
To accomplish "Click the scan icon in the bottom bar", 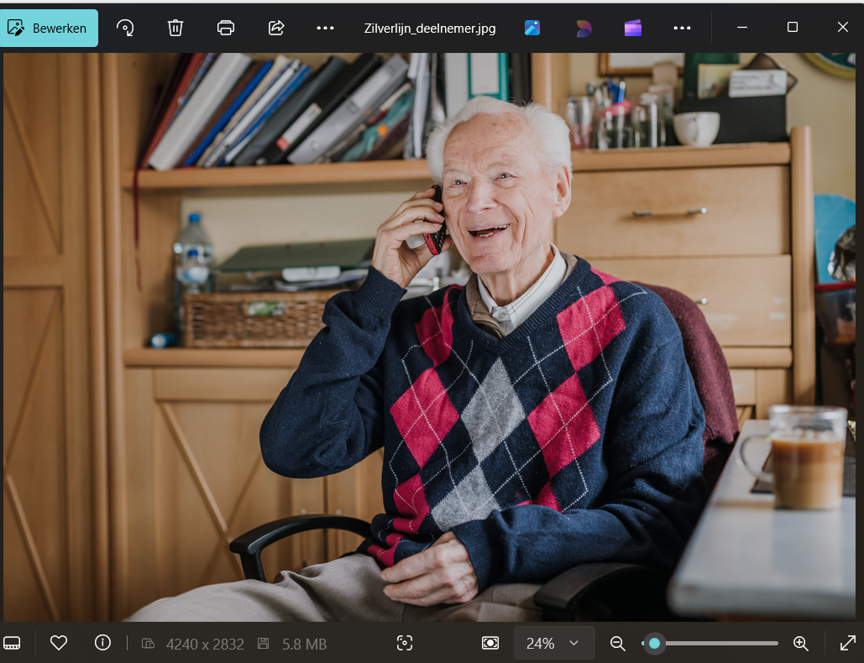I will tap(405, 643).
